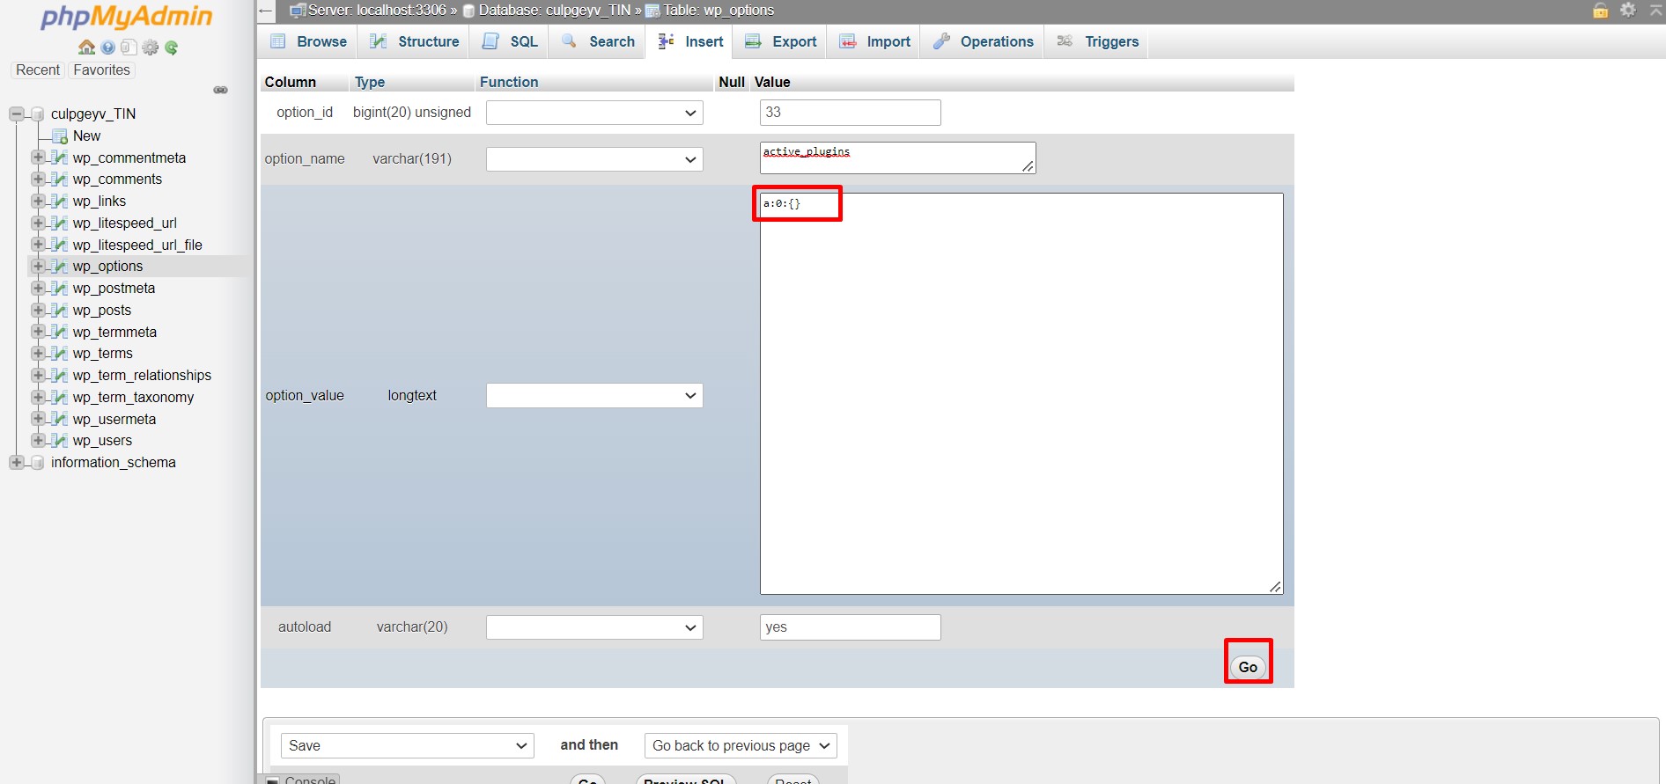Click the phpMyAdmin logo
Screen dimensions: 1666x784
(126, 17)
